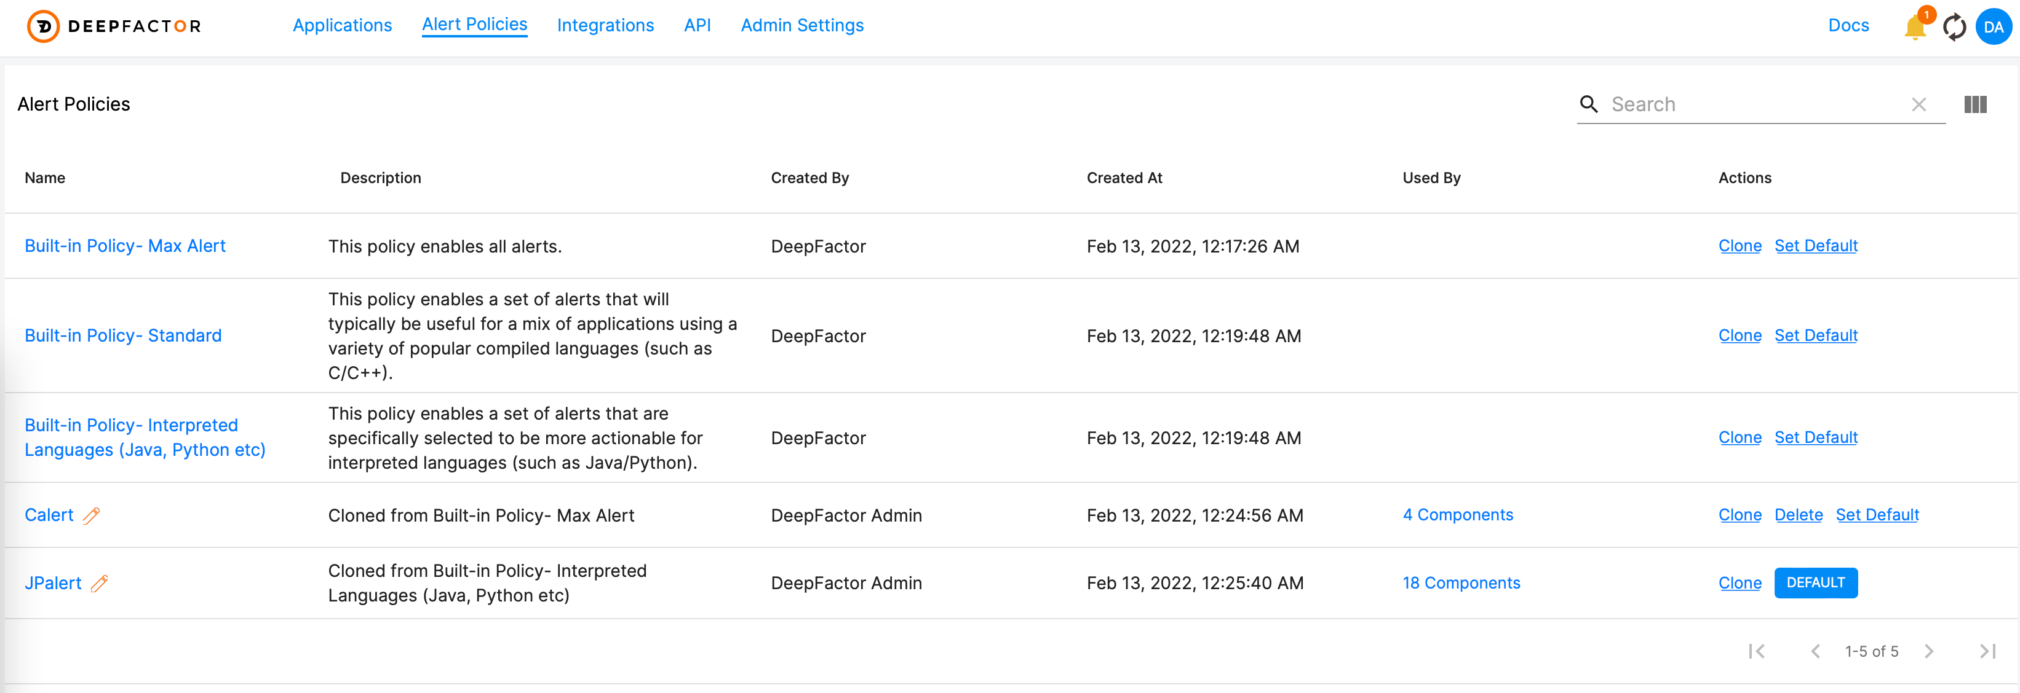Clone the Standard policy
The height and width of the screenshot is (693, 2020).
(x=1740, y=335)
